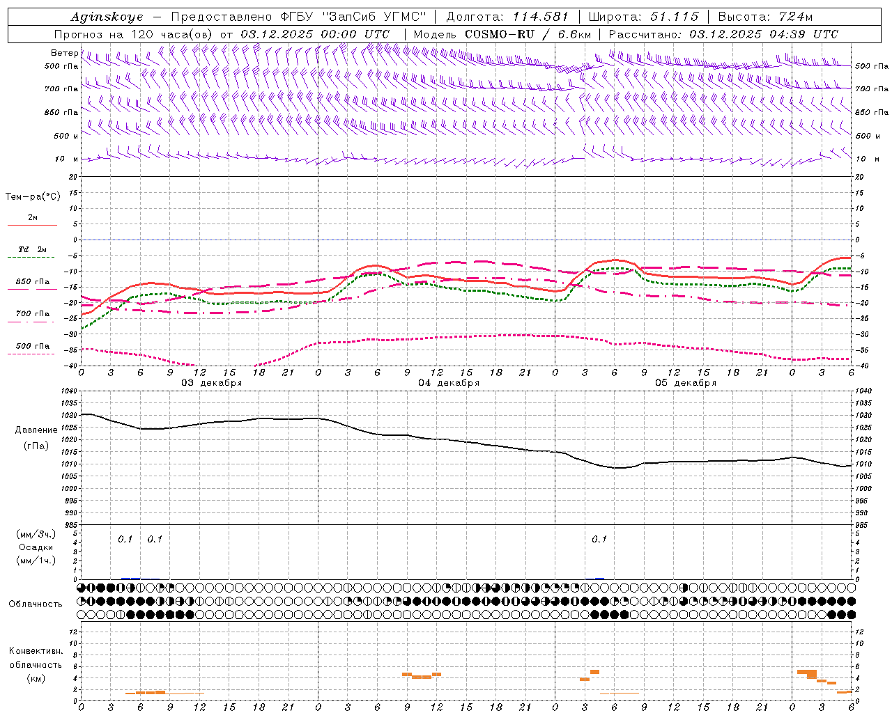892x713 pixels.
Task: Select the (гПа) unit under Давление
Action: click(36, 446)
